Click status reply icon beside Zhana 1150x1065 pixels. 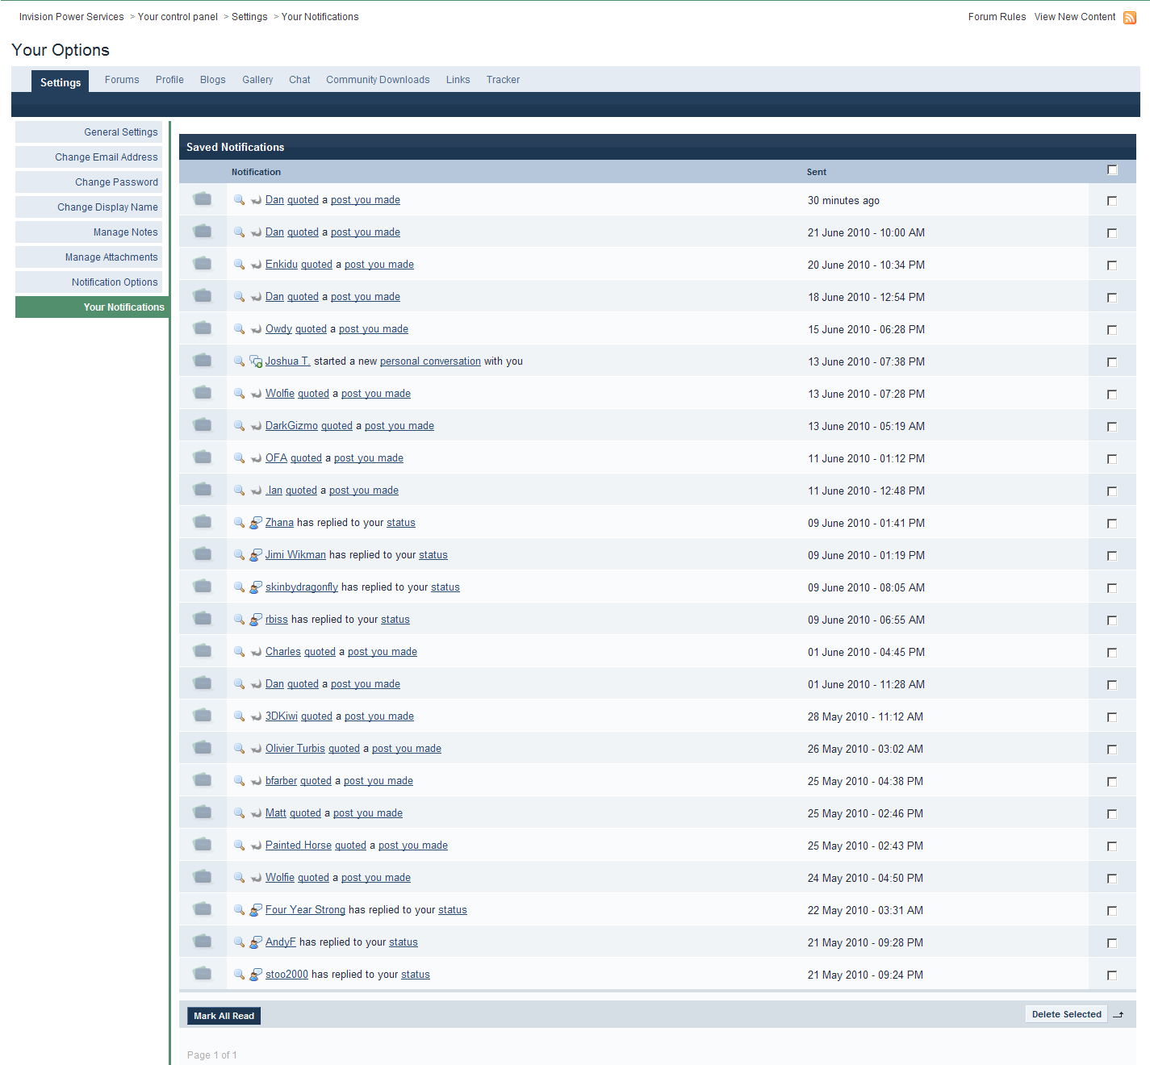[256, 523]
